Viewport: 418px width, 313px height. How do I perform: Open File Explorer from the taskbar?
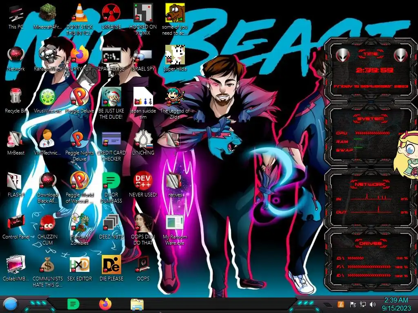pos(137,304)
